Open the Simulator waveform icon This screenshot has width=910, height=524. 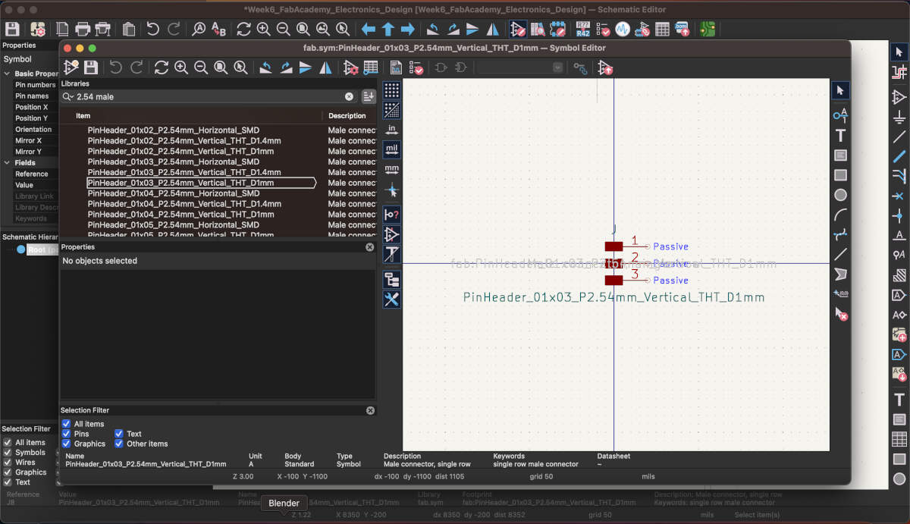(x=623, y=30)
